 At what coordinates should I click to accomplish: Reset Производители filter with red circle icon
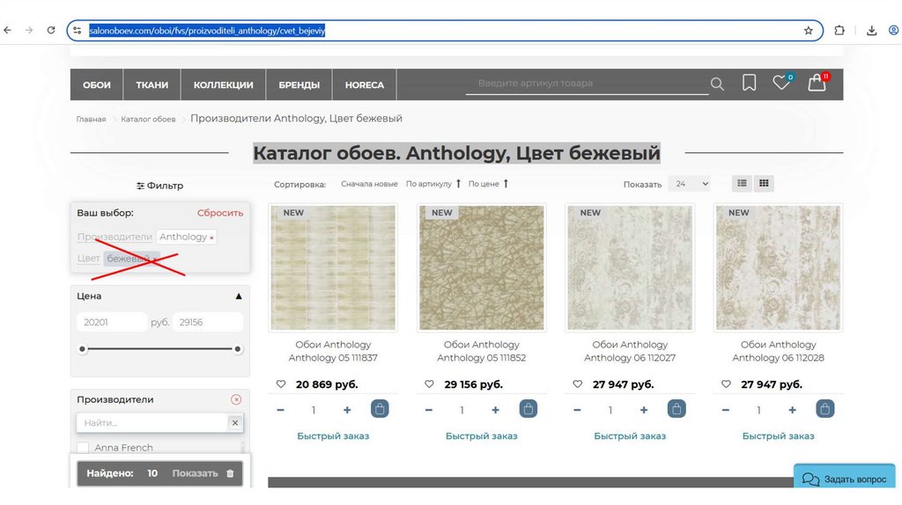(236, 399)
